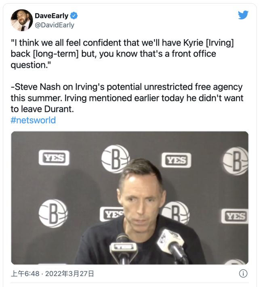
Task: Open the Twitter bird logo link
Action: click(243, 15)
